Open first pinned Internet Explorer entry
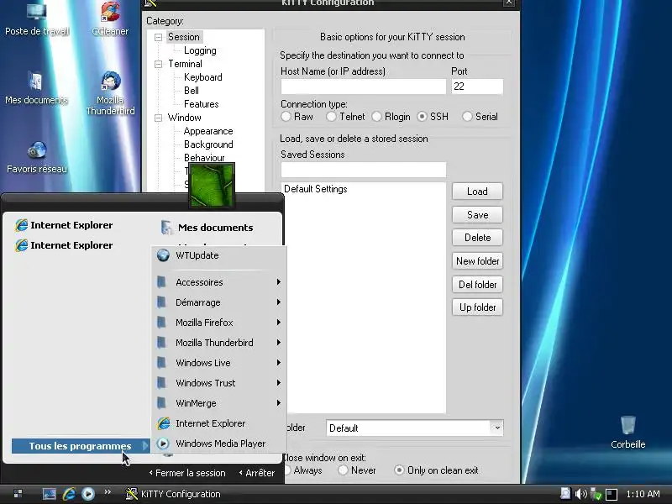Viewport: 672px width, 504px height. 64,225
